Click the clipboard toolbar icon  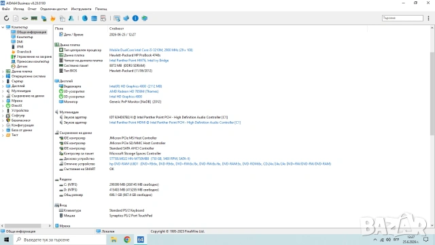click(x=62, y=18)
